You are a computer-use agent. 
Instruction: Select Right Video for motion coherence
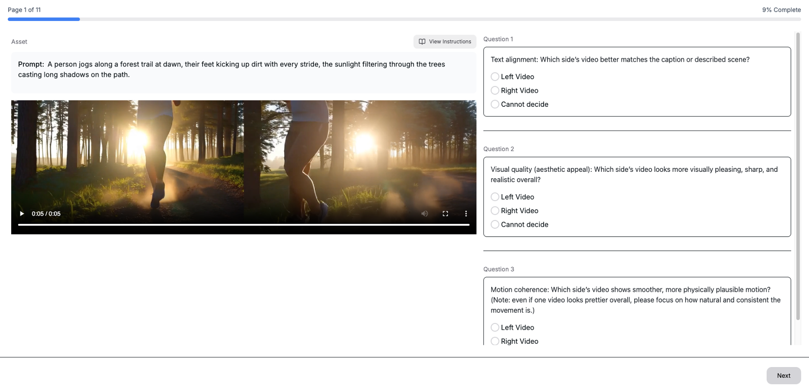point(495,341)
